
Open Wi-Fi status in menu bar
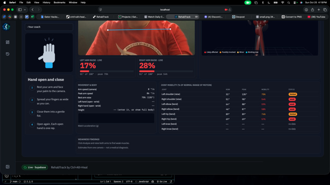tap(283, 2)
